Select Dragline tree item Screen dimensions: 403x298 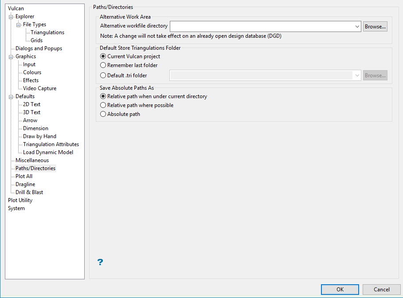point(25,184)
